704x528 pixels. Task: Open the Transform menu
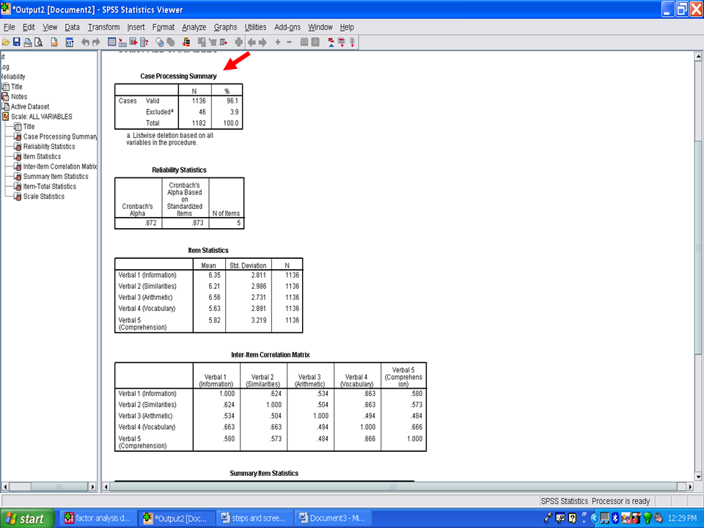[103, 27]
